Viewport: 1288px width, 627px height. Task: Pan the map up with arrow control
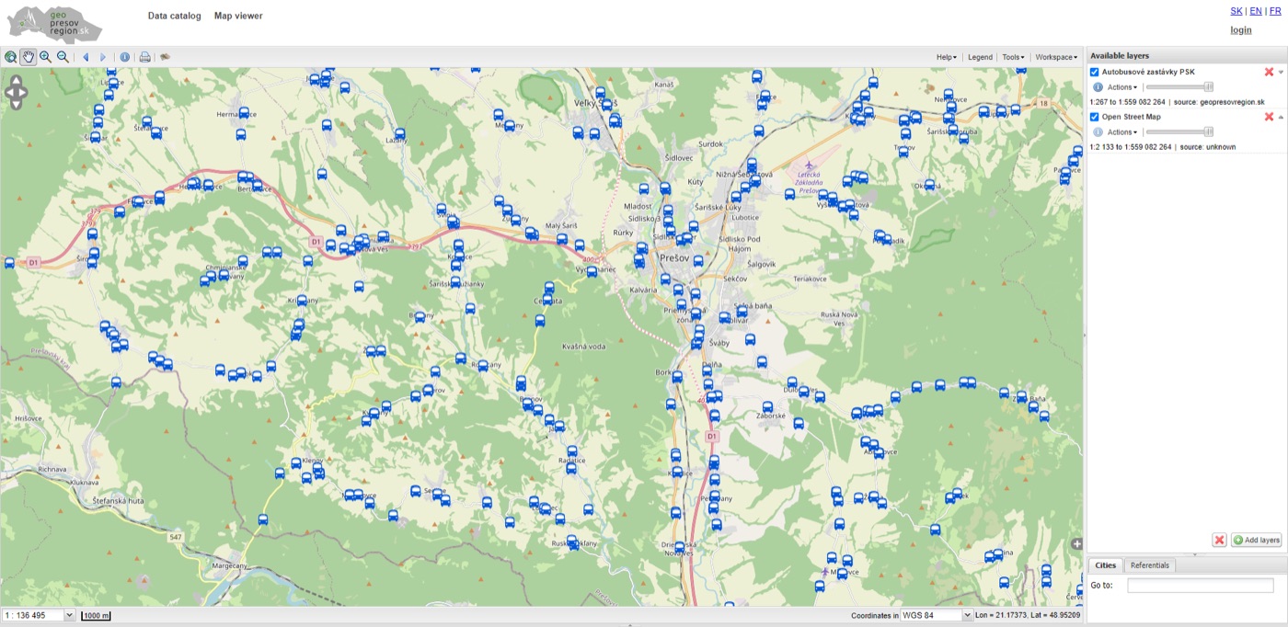pos(17,81)
